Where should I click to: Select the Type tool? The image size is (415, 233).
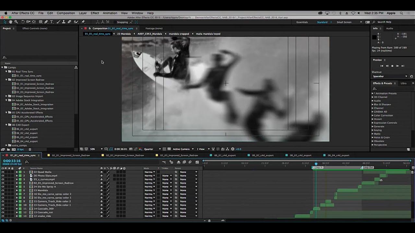tap(52, 22)
